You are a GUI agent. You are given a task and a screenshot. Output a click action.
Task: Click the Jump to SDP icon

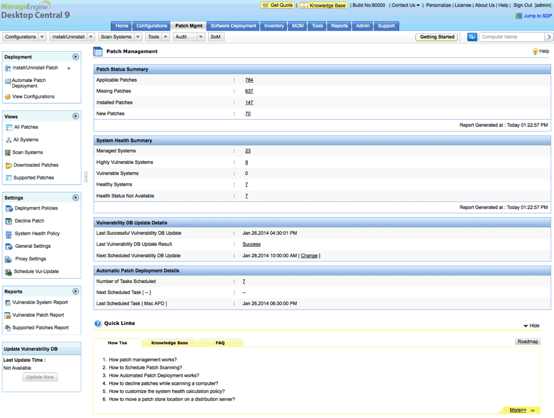pyautogui.click(x=519, y=16)
